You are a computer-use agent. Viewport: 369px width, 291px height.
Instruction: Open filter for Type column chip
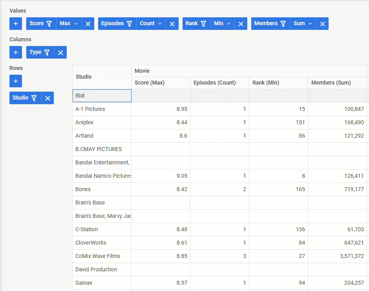[x=47, y=52]
